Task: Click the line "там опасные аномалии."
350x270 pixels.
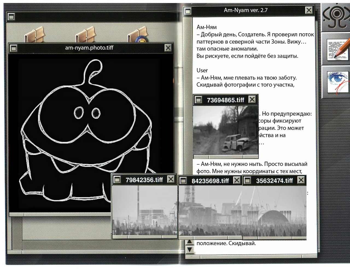Action: 227,49
